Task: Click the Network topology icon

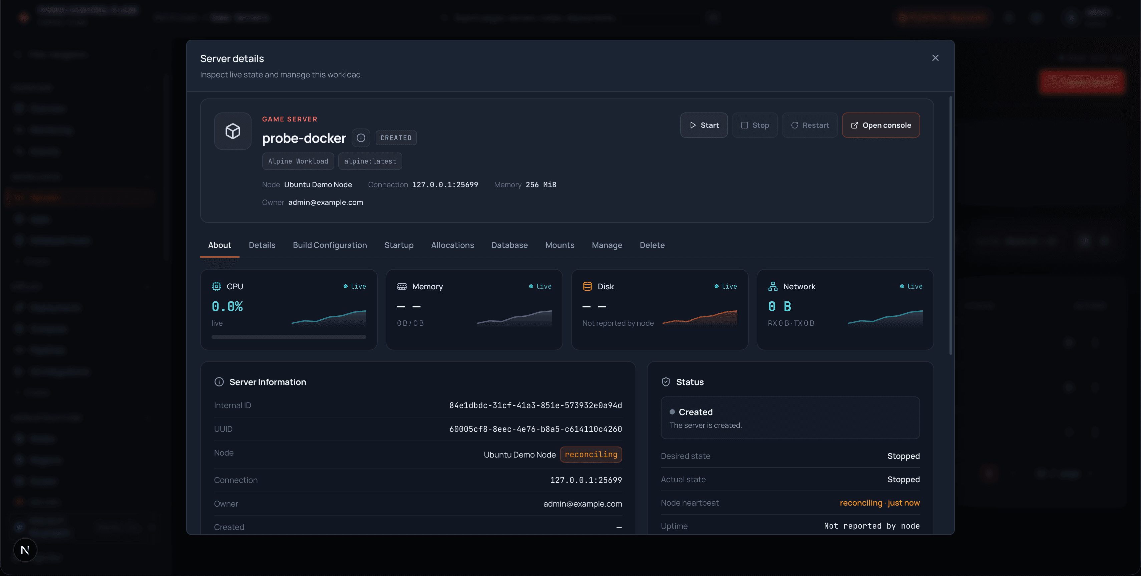Action: (x=773, y=286)
